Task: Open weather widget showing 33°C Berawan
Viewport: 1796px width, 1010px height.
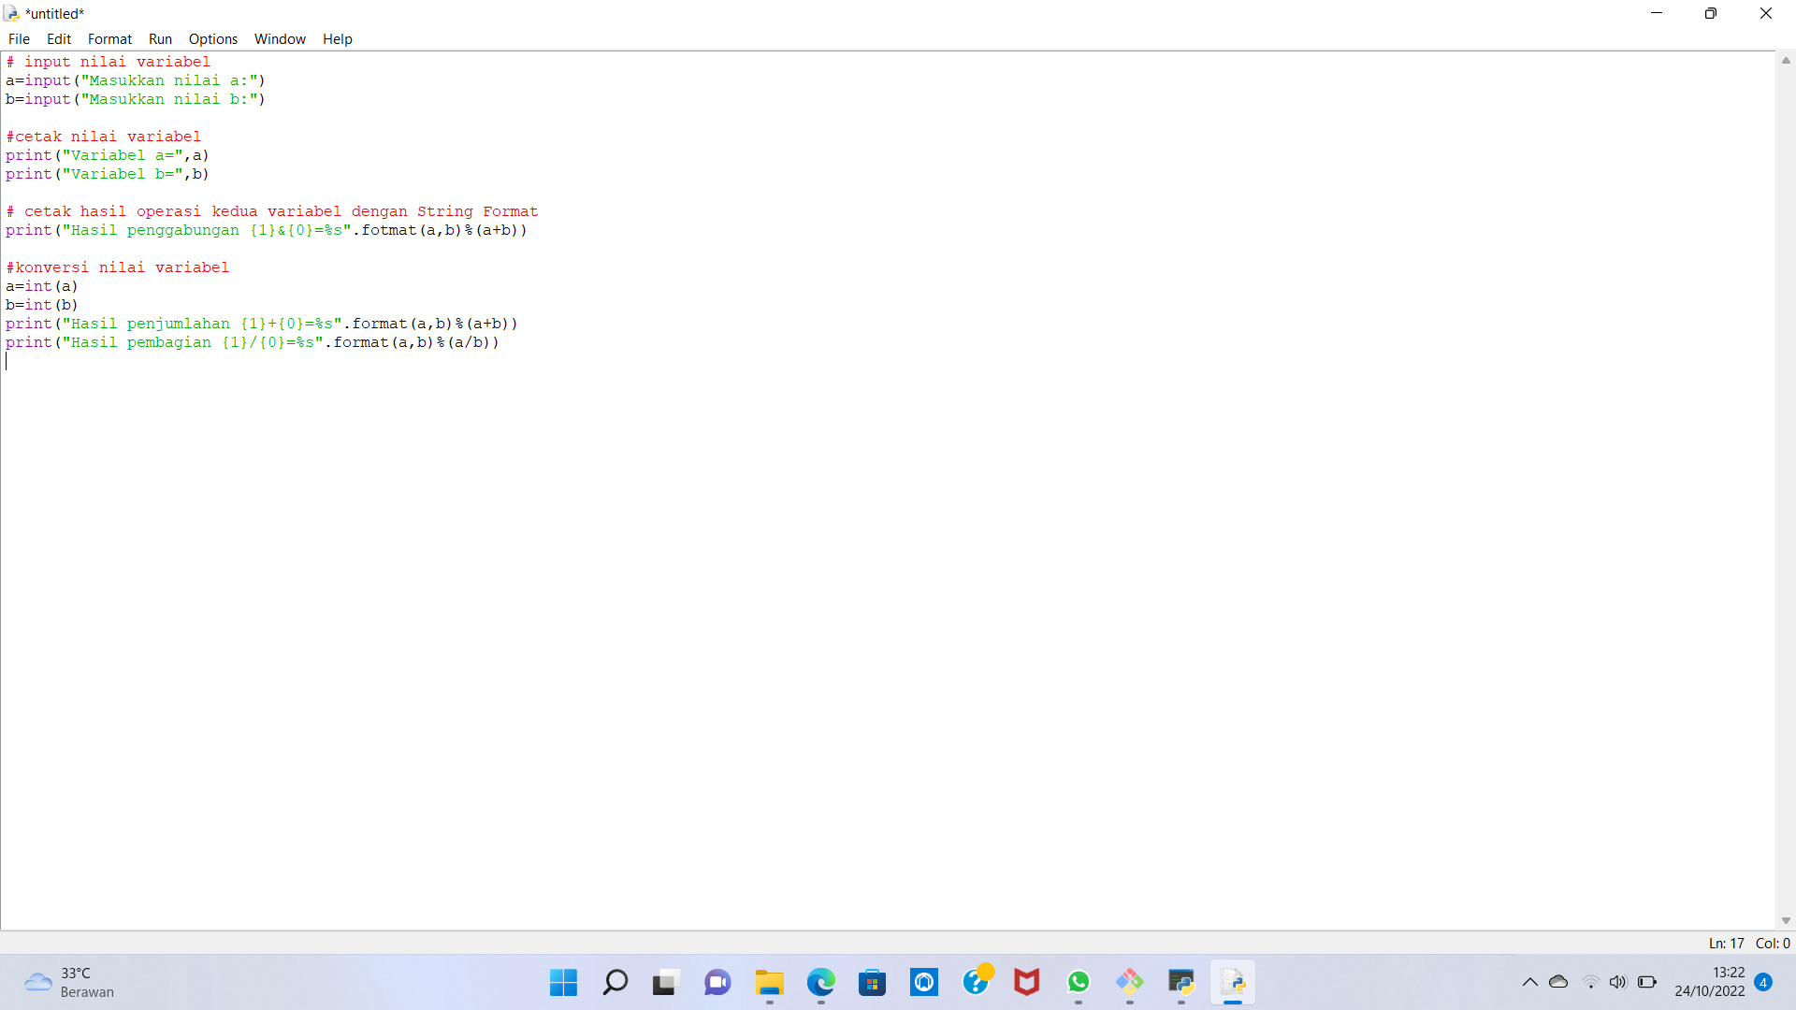Action: tap(68, 982)
